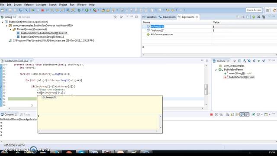
Task: Click the Suspend (pause) toolbar button
Action: [38, 10]
